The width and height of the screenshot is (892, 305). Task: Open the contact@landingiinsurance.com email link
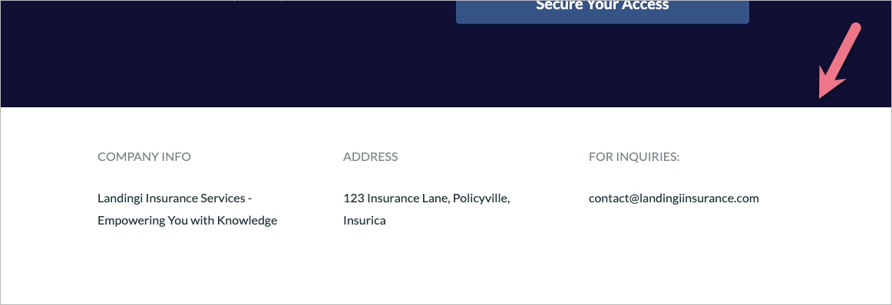coord(673,198)
